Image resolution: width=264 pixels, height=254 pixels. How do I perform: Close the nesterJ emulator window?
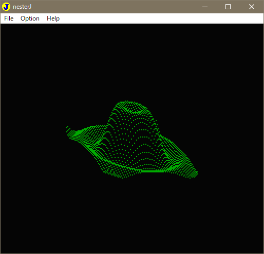(x=252, y=7)
